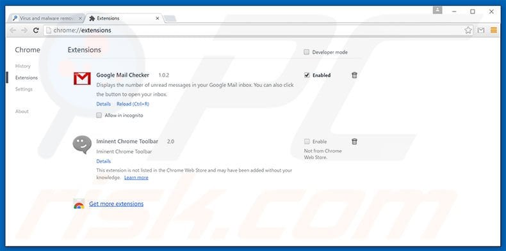The height and width of the screenshot is (251, 506).
Task: Open Details for Iminent Chrome Toolbar
Action: [x=104, y=161]
